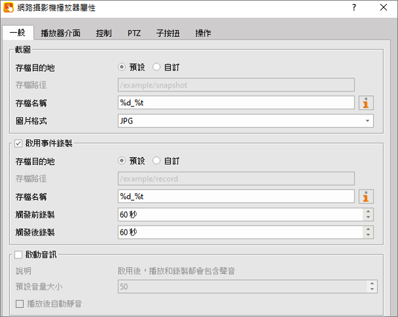Switch to the 控制 tab
The height and width of the screenshot is (317, 398).
click(103, 33)
